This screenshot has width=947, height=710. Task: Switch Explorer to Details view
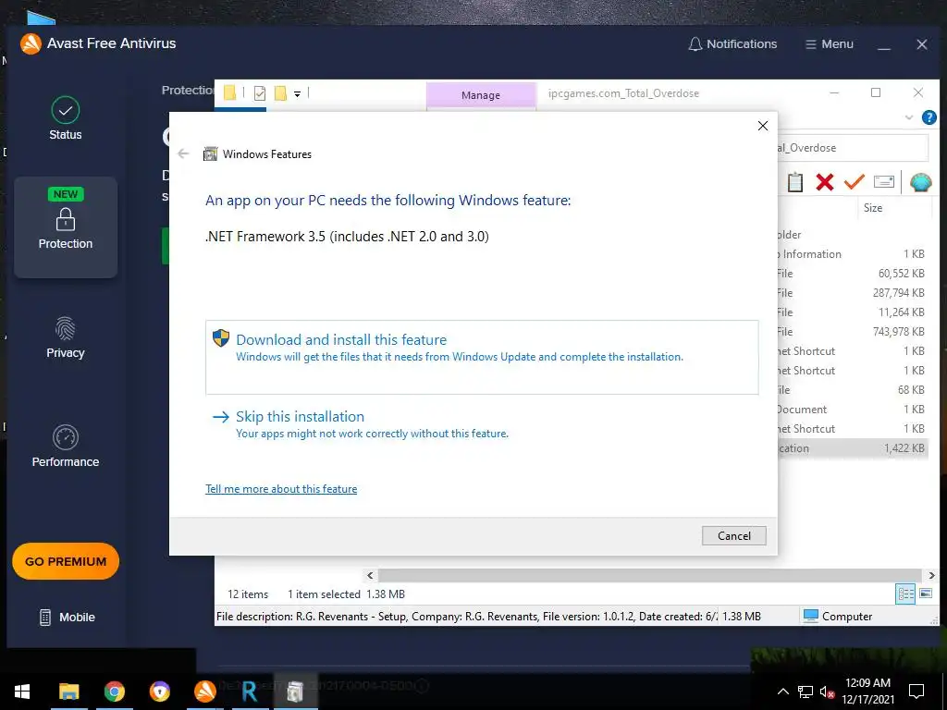[x=905, y=594]
